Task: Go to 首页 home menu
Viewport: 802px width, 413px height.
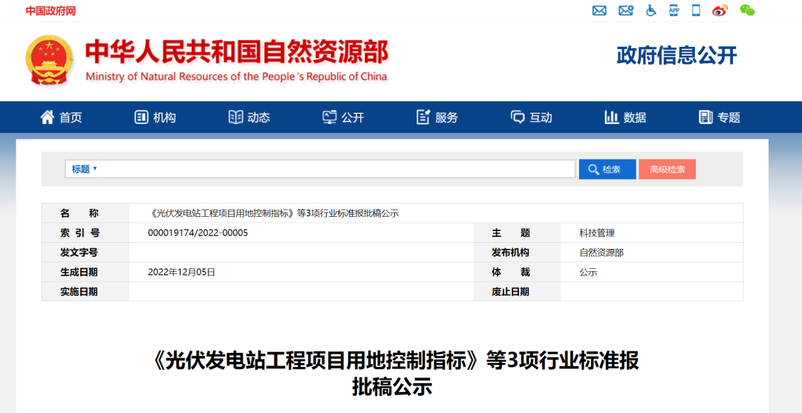Action: point(61,117)
